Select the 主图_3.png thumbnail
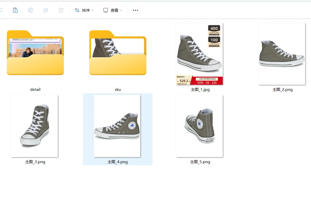 [35, 126]
